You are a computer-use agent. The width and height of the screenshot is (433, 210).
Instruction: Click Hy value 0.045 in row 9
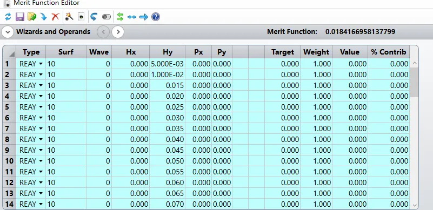(168, 151)
